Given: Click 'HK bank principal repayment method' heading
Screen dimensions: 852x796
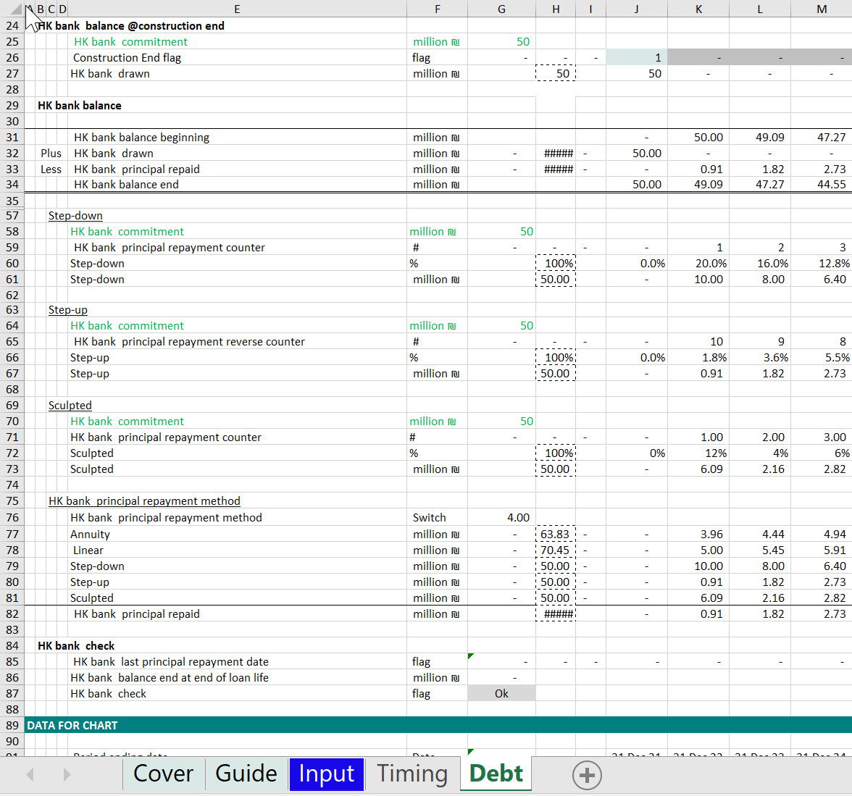Looking at the screenshot, I should pos(145,501).
